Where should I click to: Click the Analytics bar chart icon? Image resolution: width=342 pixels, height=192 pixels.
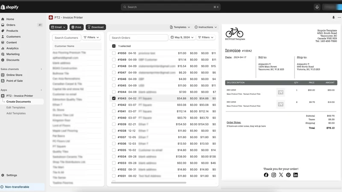3,48
